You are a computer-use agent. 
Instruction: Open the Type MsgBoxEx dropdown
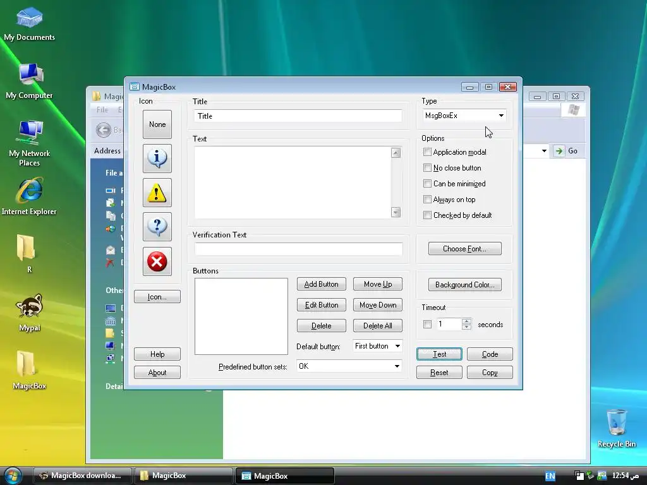[464, 116]
